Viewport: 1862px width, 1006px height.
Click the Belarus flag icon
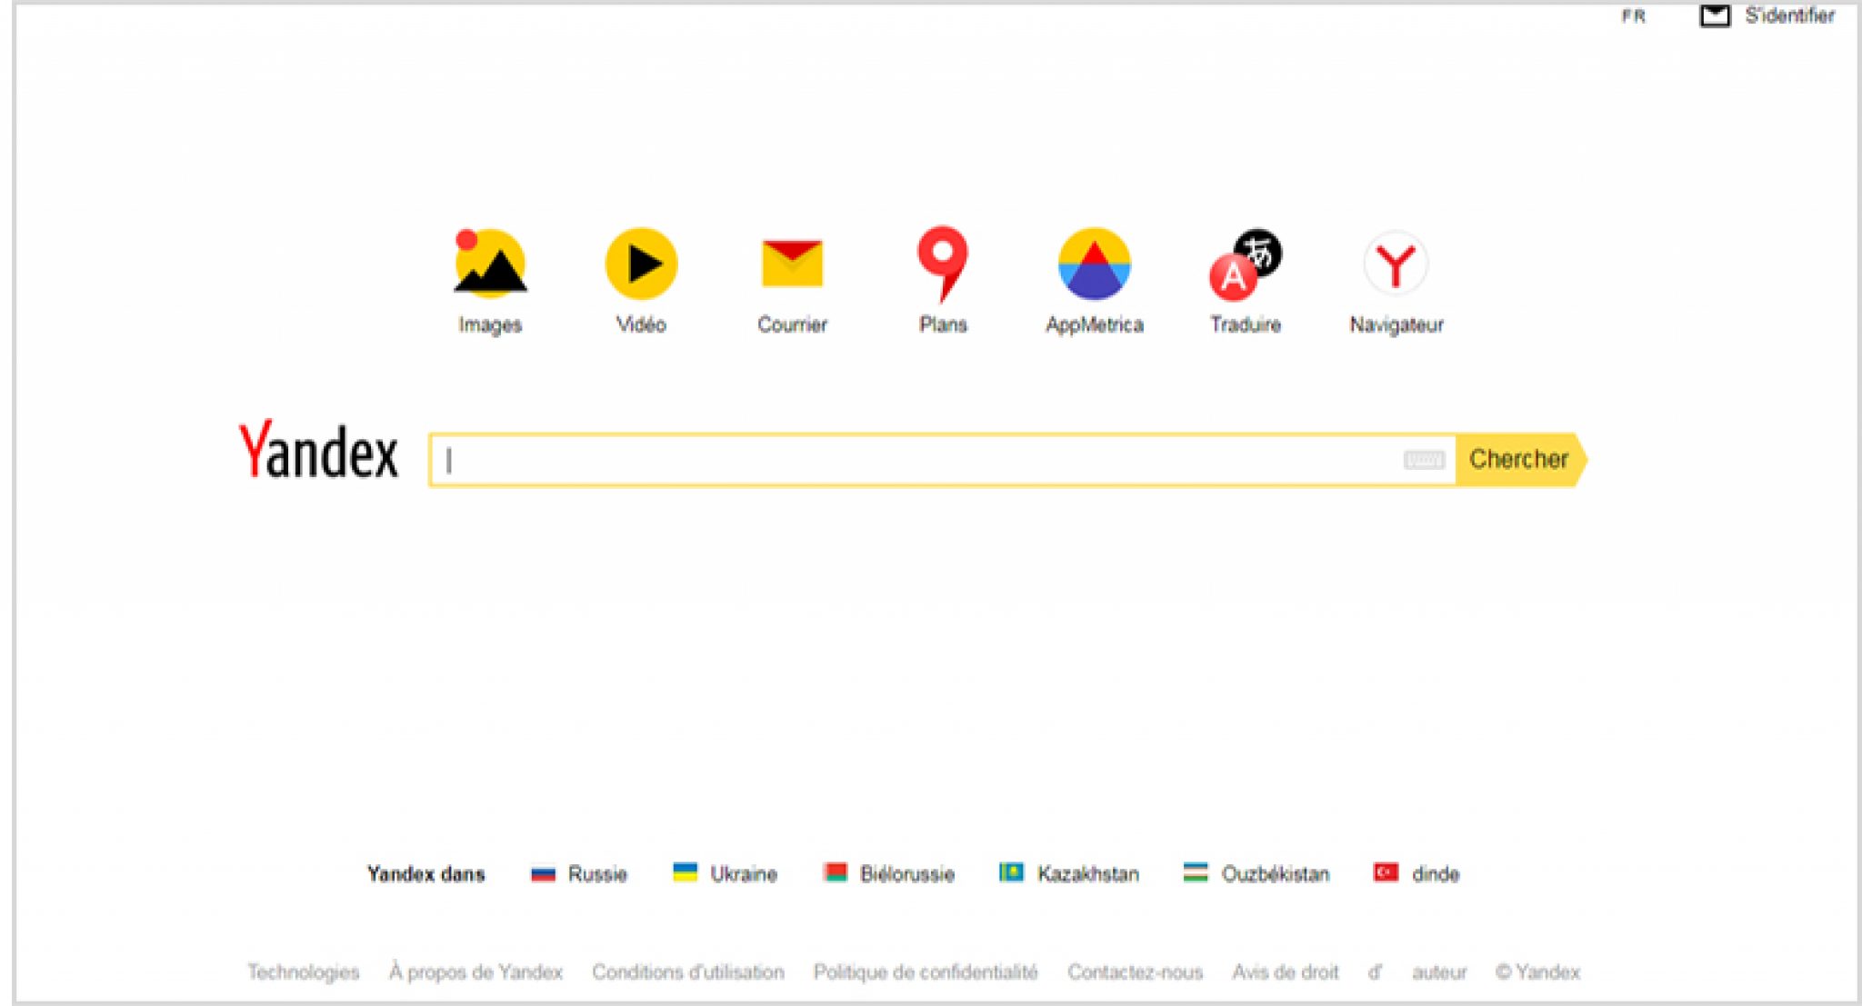point(835,872)
